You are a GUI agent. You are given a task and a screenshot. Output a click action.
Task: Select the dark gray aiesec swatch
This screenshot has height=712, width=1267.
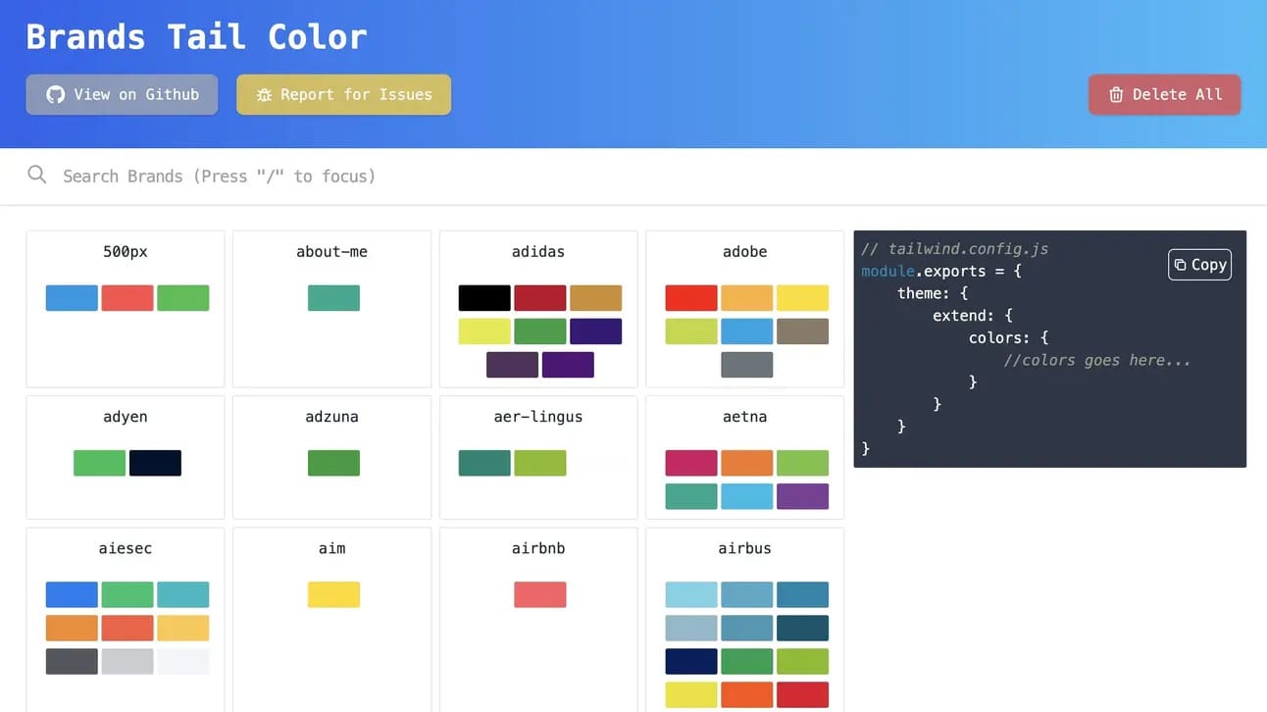tap(72, 661)
